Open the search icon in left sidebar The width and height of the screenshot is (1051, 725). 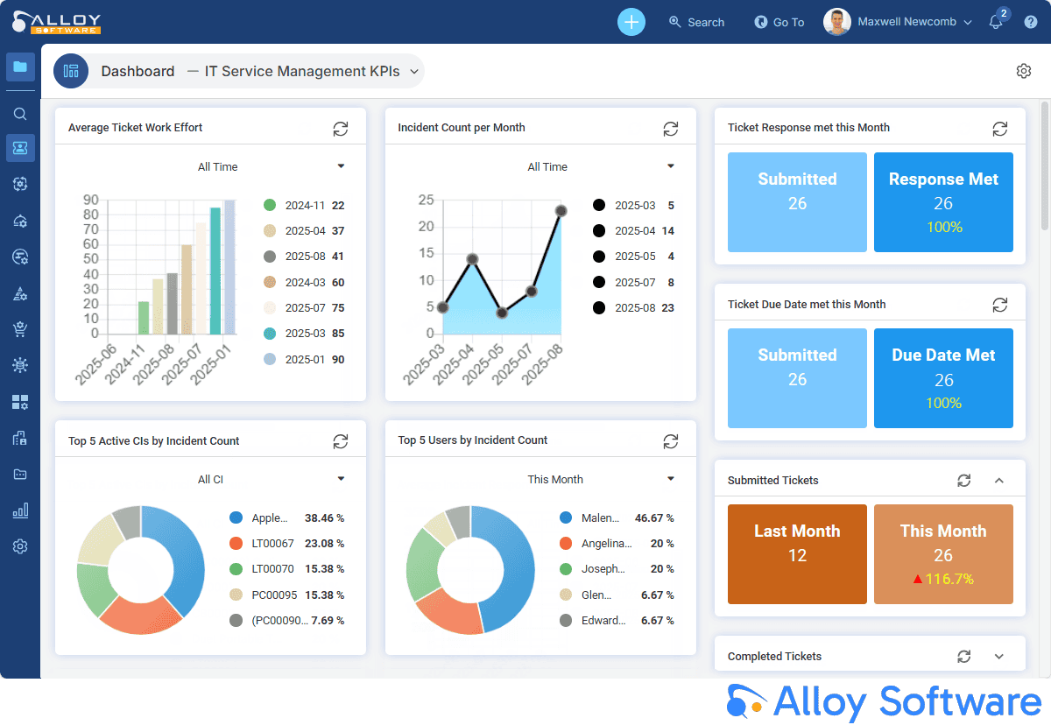click(x=20, y=114)
